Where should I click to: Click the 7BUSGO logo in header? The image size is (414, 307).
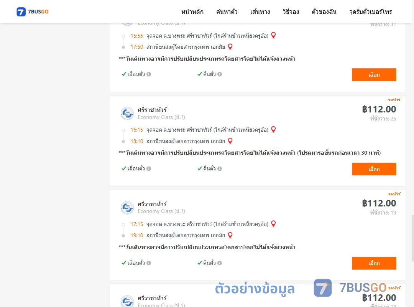click(33, 12)
